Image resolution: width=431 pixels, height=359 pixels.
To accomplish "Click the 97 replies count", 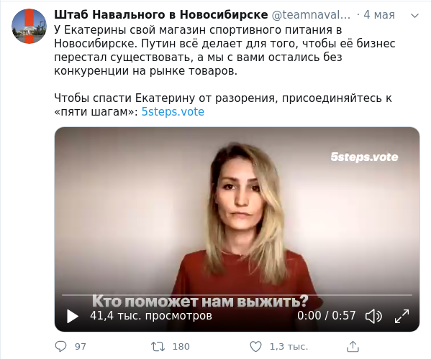I will click(x=81, y=347).
